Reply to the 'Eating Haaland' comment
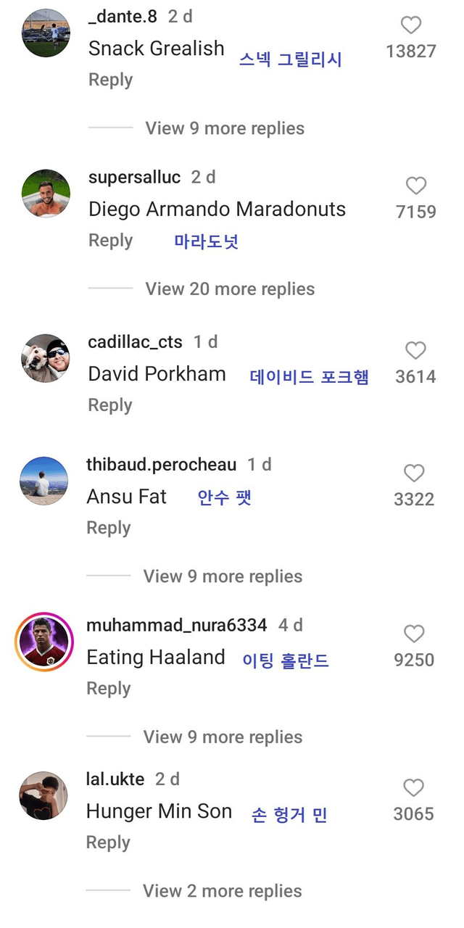The width and height of the screenshot is (464, 928). [x=108, y=689]
